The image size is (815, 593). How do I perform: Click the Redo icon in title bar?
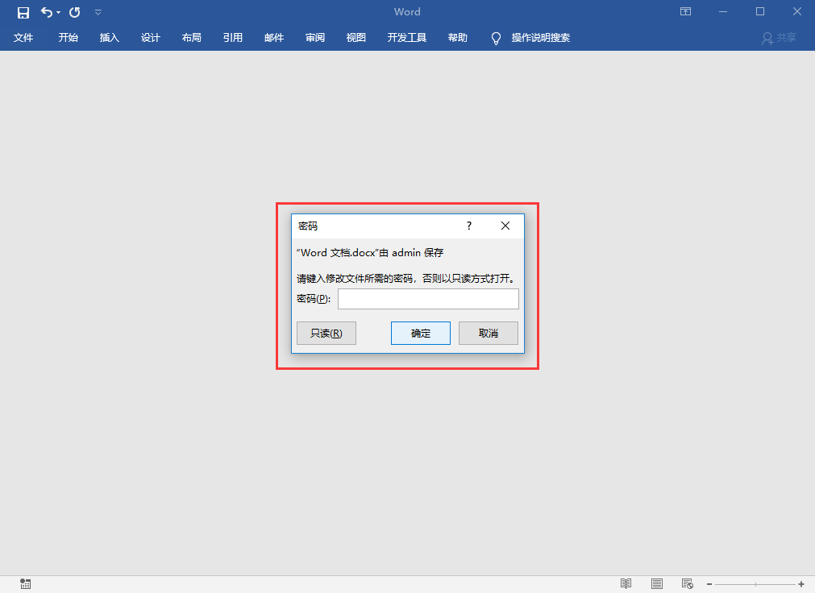75,12
